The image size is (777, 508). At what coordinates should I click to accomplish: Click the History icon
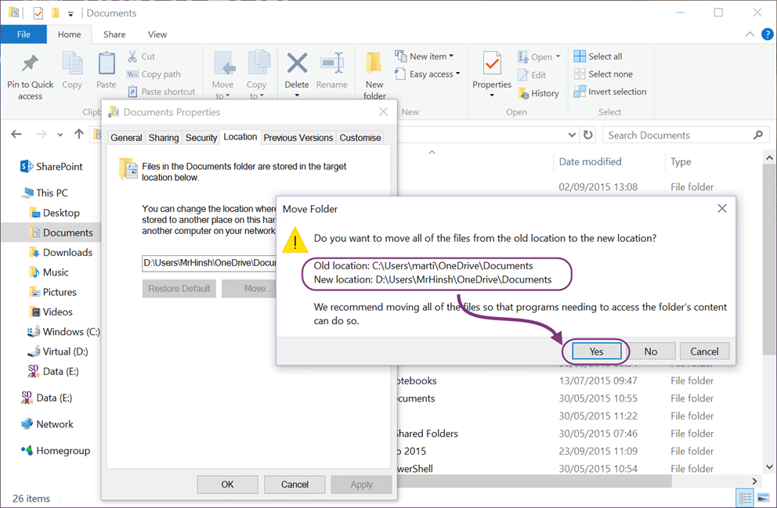pyautogui.click(x=523, y=93)
